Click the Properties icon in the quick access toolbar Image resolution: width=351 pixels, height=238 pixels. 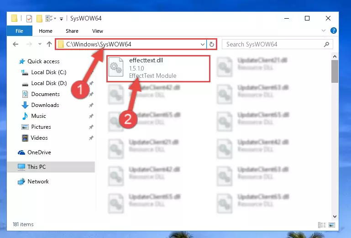click(29, 19)
